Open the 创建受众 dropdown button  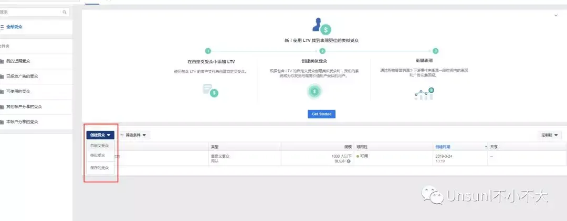tap(100, 135)
